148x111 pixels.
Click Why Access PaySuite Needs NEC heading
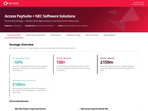click(x=94, y=109)
